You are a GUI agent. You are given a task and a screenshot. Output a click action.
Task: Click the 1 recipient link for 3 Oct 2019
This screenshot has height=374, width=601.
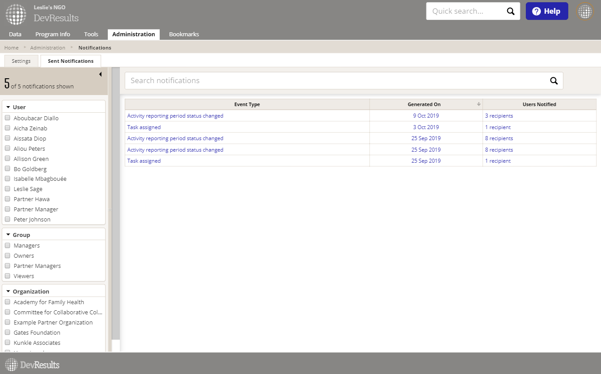[498, 127]
